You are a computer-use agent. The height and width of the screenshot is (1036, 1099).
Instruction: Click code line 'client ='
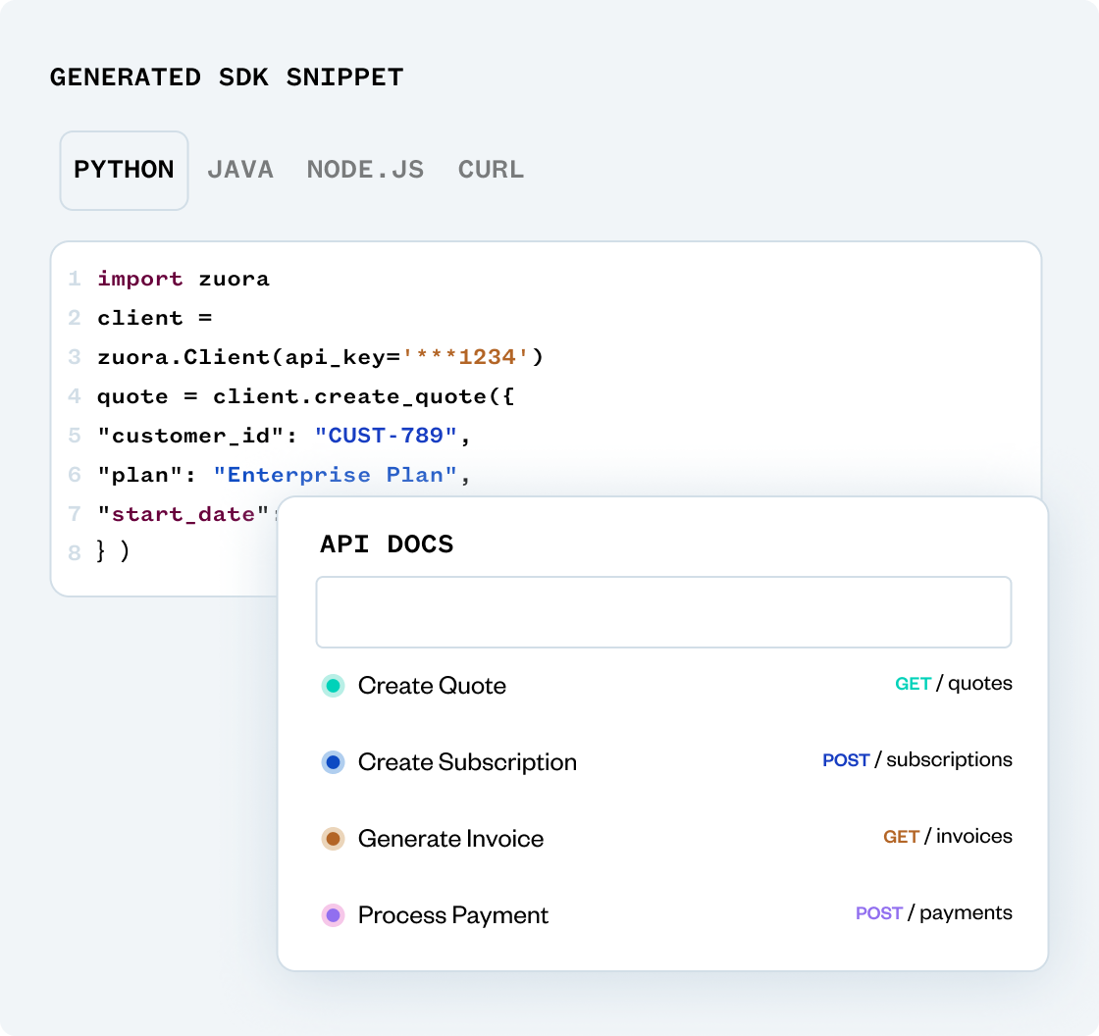[154, 318]
